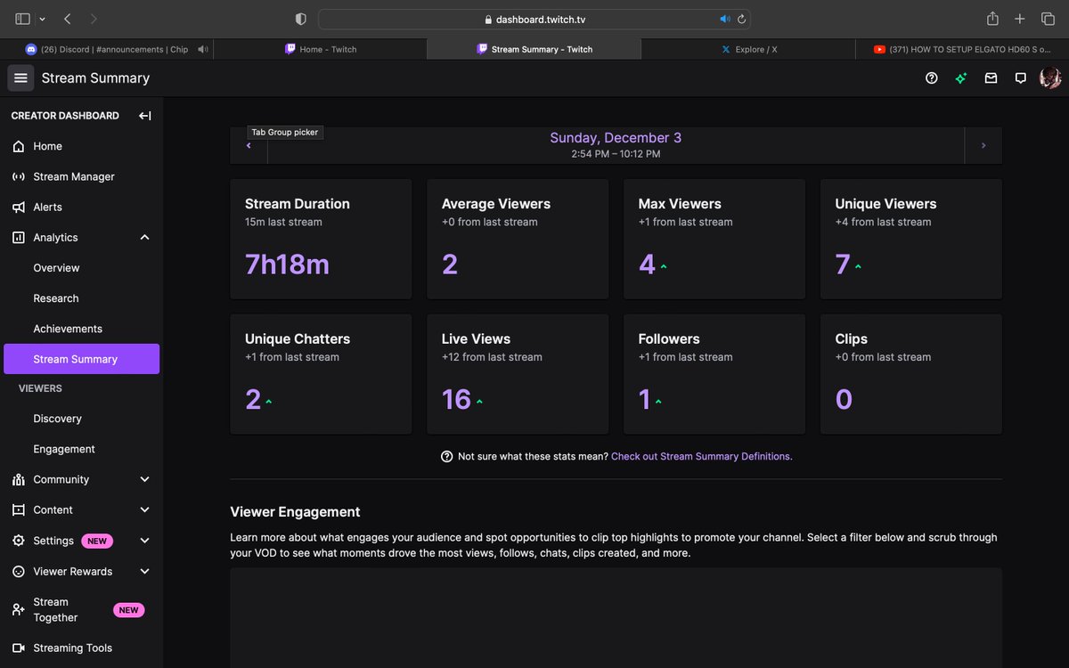Switch to the Discord announcements tab
This screenshot has height=668, width=1069.
click(107, 50)
